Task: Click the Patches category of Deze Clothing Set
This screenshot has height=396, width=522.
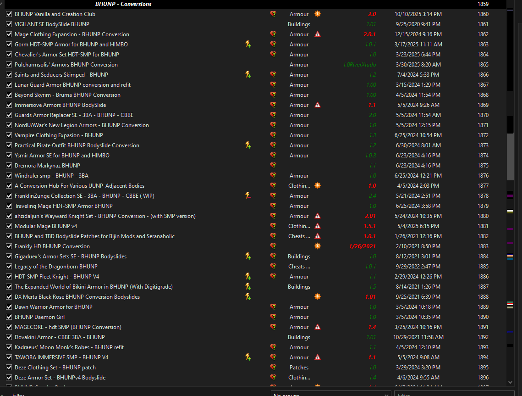Action: [299, 368]
